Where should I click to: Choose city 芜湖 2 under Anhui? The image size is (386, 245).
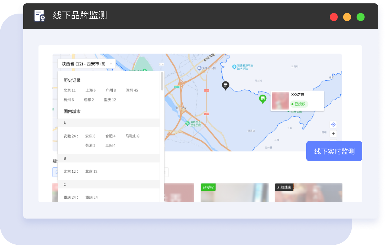[90, 145]
